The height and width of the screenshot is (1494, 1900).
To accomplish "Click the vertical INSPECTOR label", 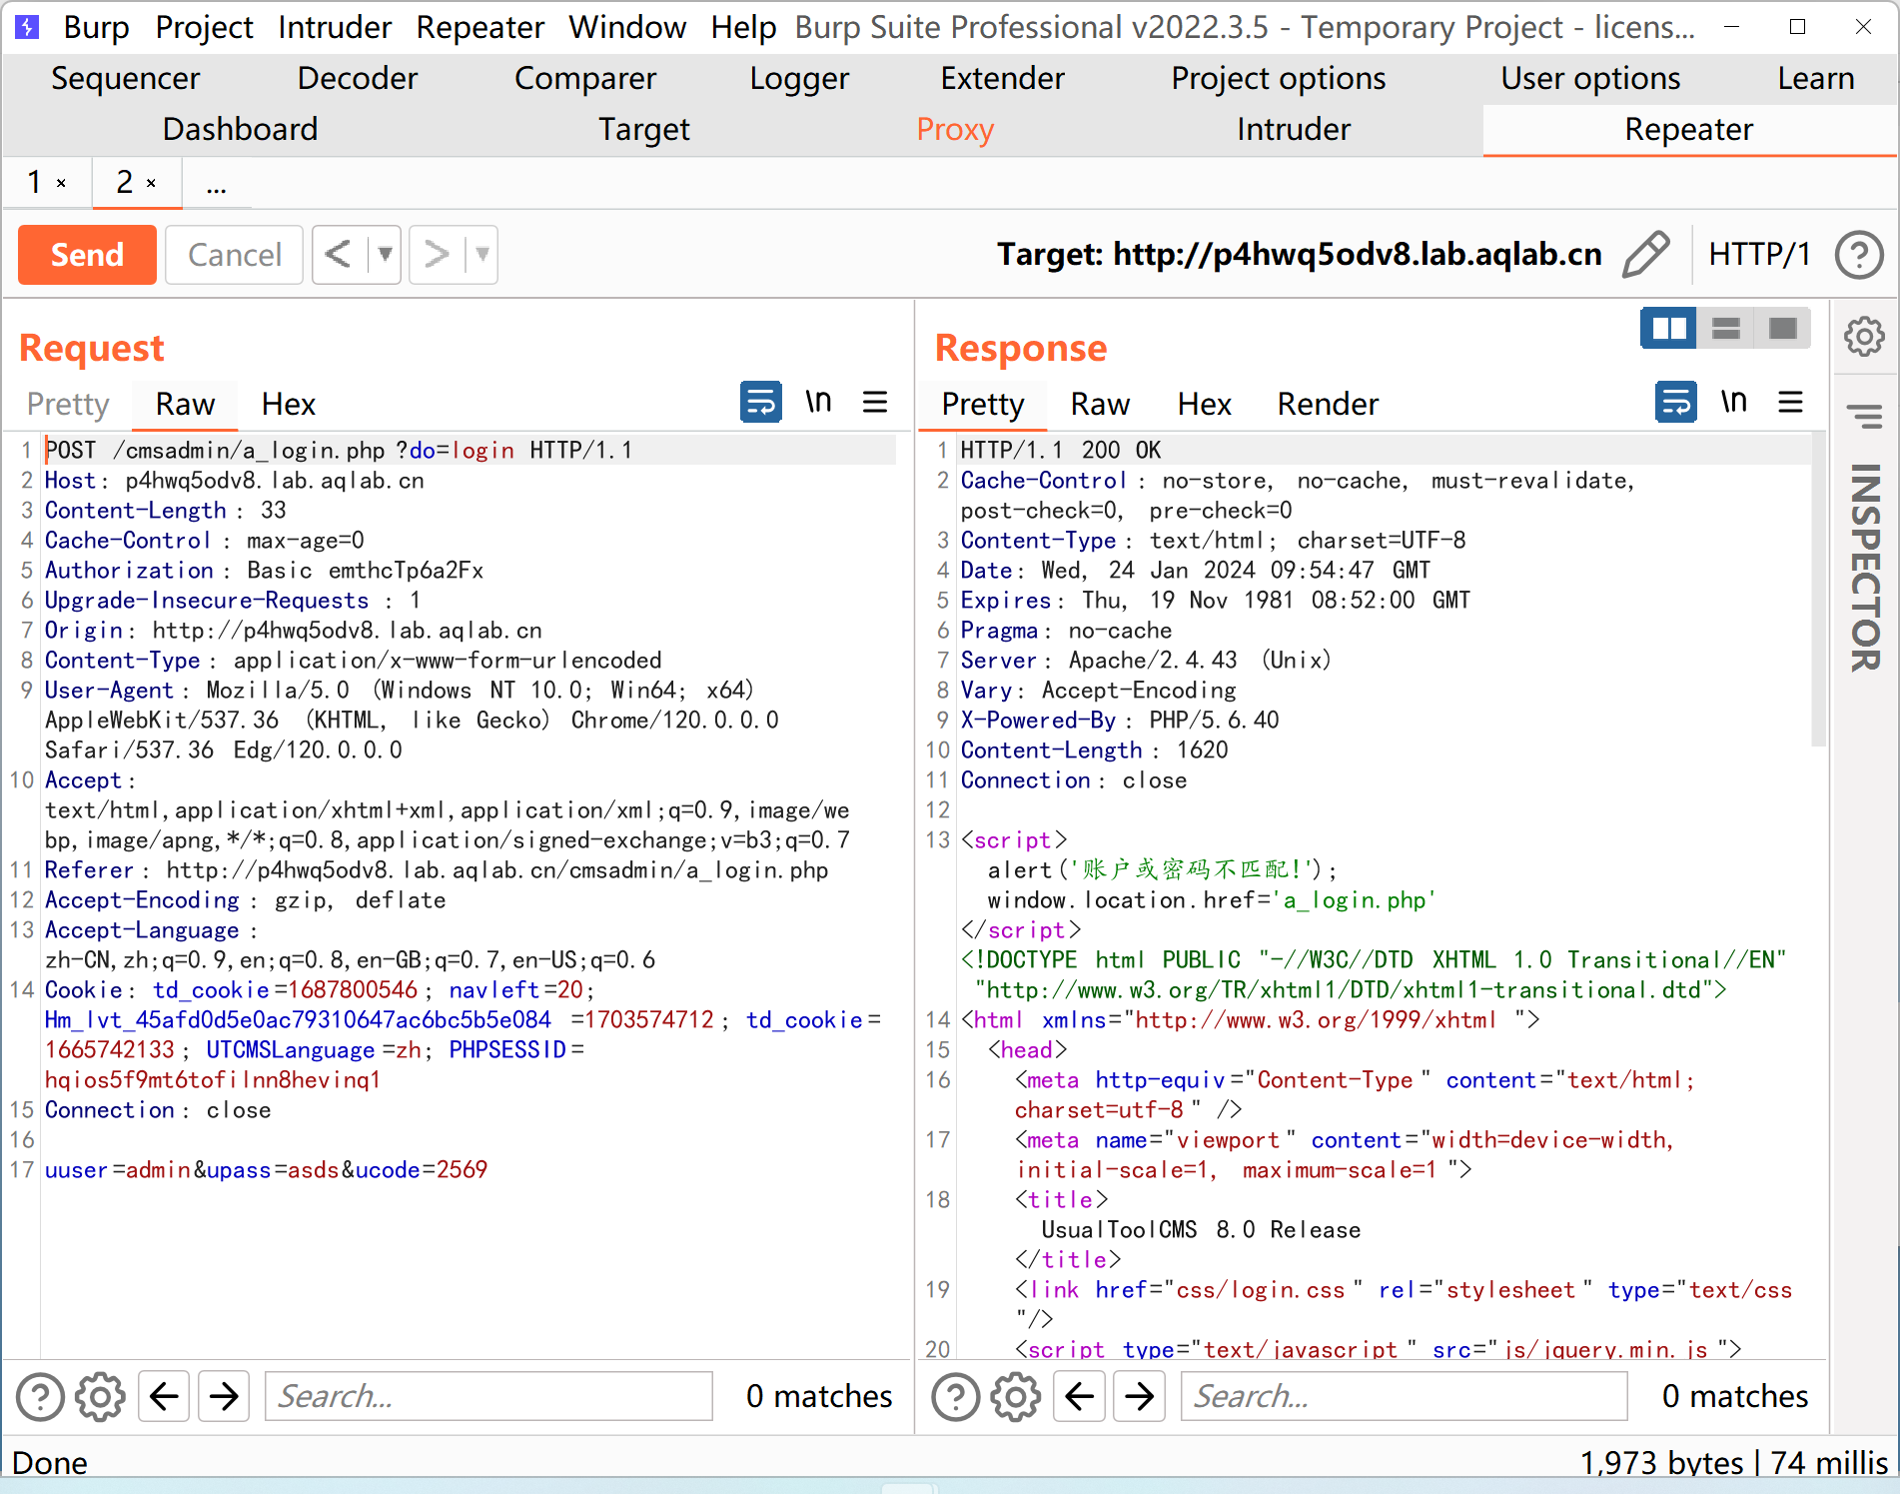I will coord(1864,567).
